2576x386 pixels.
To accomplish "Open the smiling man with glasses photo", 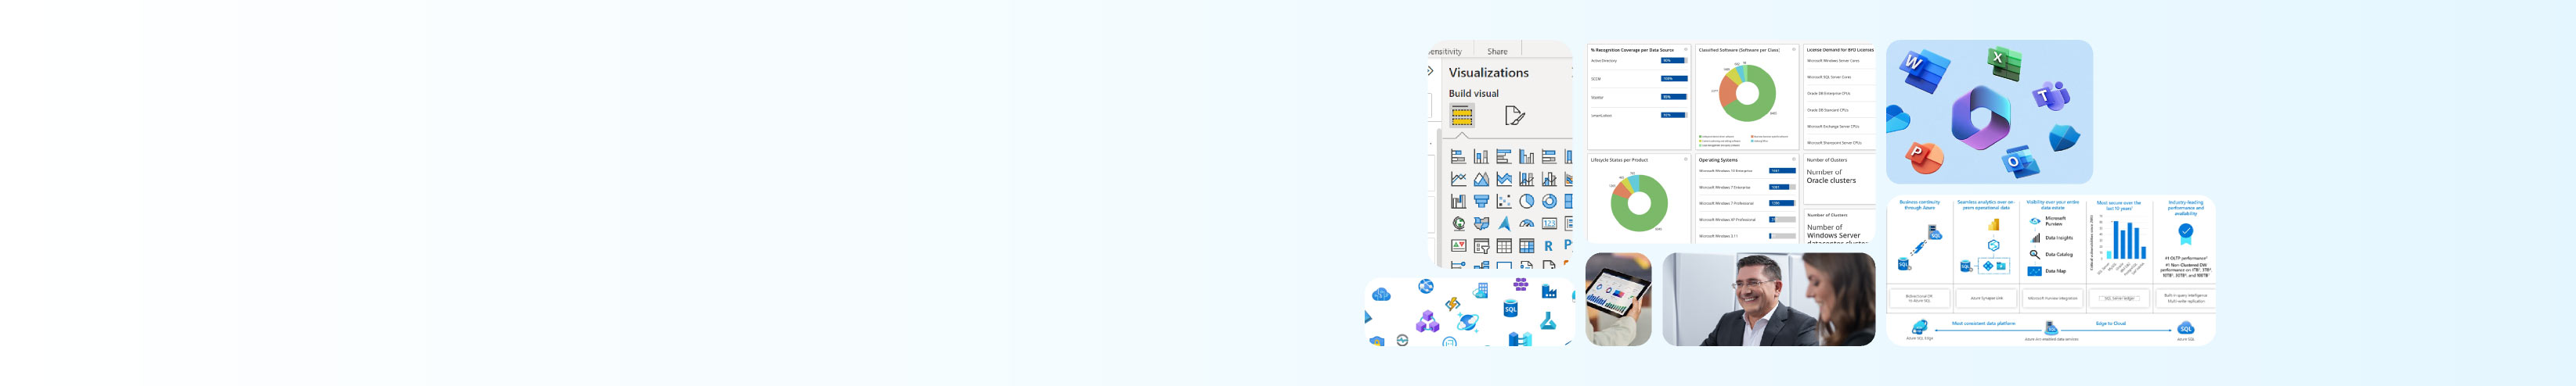I will pyautogui.click(x=1768, y=299).
